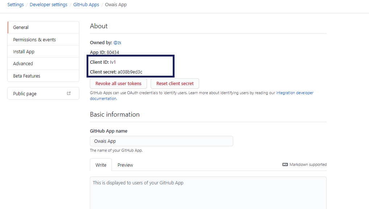The width and height of the screenshot is (369, 209).
Task: Click the Markdown supported icon
Action: pos(285,164)
